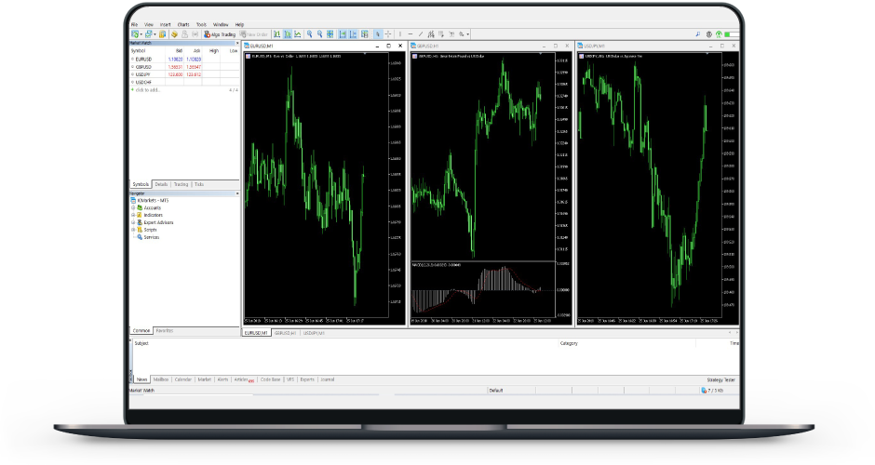Toggle Chart Shift icon
Viewport: 875px width, 465px height.
pyautogui.click(x=353, y=34)
